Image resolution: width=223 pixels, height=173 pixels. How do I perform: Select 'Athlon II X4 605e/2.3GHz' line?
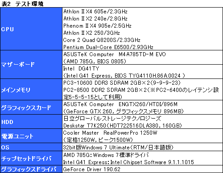(x=95, y=12)
